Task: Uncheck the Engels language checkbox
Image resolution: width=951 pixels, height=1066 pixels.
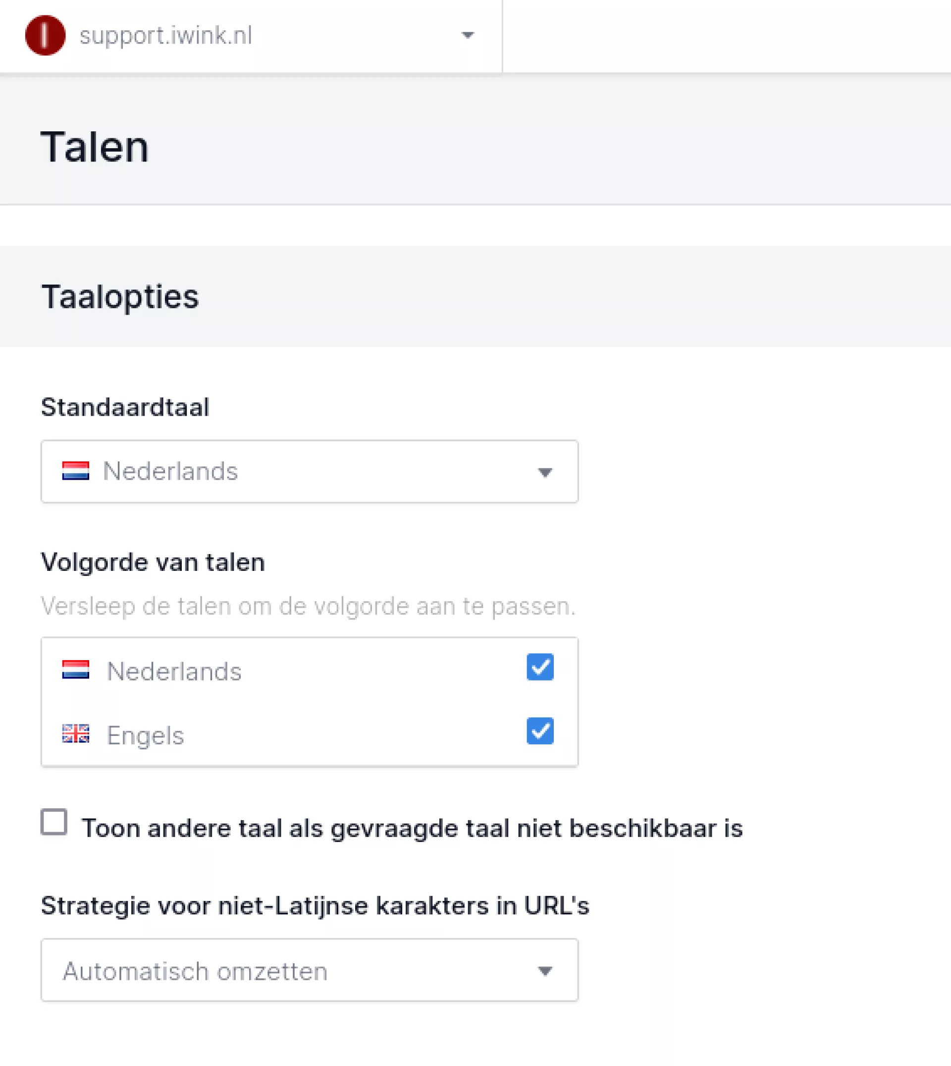Action: [540, 731]
